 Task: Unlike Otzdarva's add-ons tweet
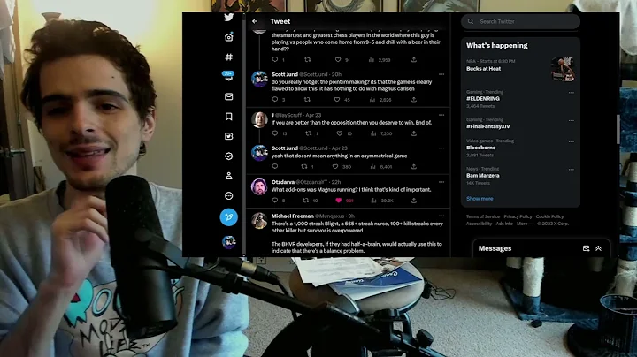pos(338,201)
